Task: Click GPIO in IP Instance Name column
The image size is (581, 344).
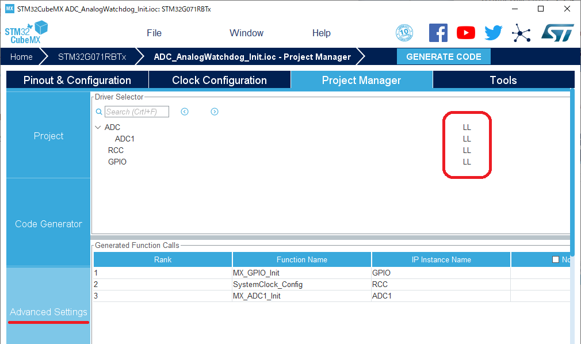Action: [441, 273]
